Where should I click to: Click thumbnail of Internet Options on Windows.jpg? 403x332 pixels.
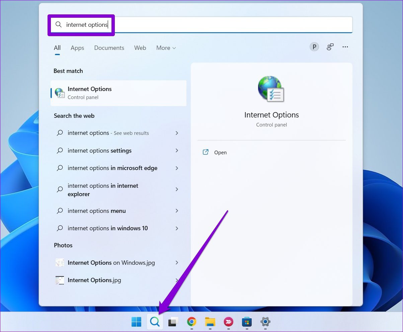coord(60,263)
